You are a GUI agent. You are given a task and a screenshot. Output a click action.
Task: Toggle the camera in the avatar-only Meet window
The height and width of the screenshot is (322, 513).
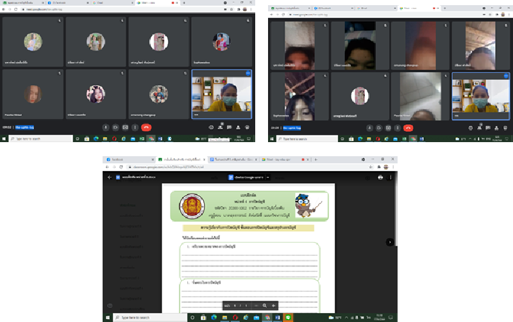[115, 127]
